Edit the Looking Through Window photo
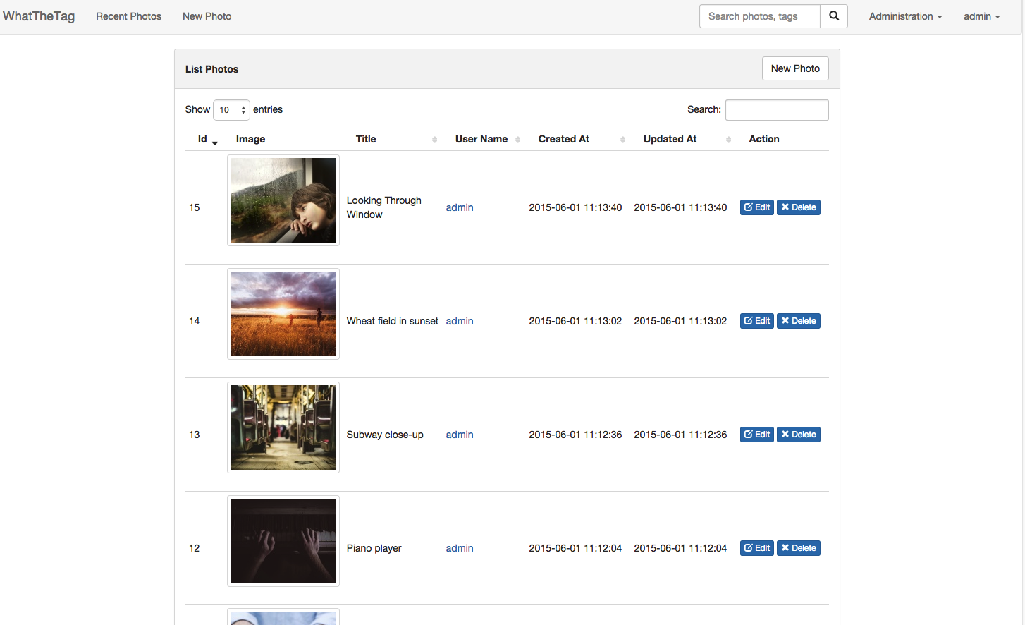 point(757,207)
